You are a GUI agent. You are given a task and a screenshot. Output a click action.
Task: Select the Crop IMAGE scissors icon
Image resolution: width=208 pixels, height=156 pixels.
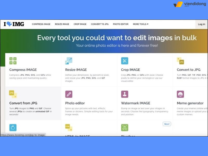125,61
